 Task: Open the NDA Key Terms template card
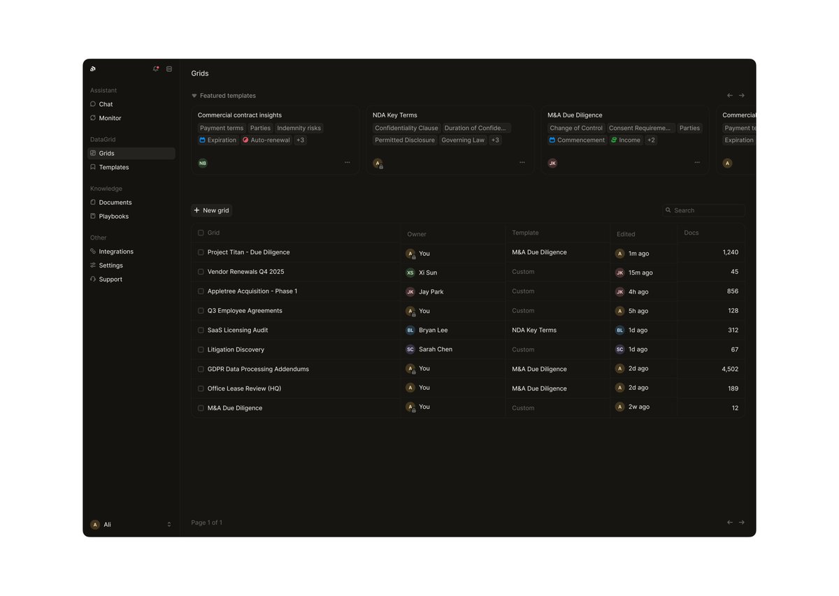pos(450,140)
